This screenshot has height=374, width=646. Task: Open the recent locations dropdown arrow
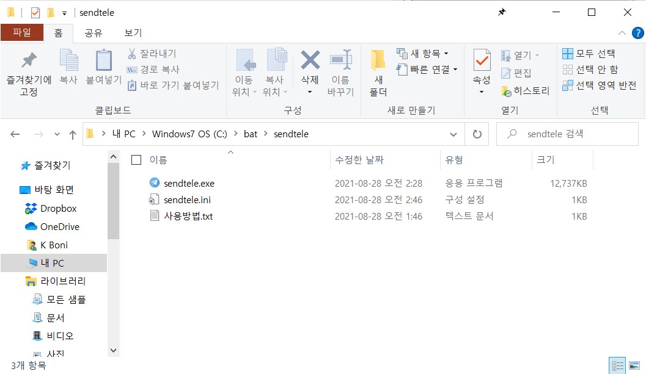click(57, 134)
